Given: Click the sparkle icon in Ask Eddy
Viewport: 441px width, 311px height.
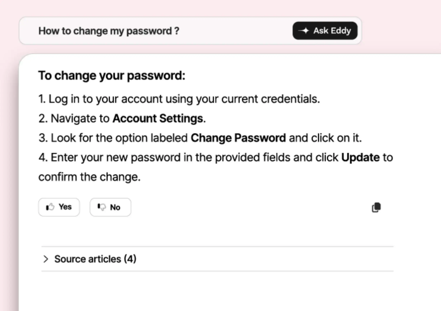Looking at the screenshot, I should tap(304, 31).
